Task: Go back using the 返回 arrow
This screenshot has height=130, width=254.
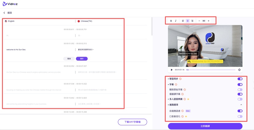Action: (4, 13)
